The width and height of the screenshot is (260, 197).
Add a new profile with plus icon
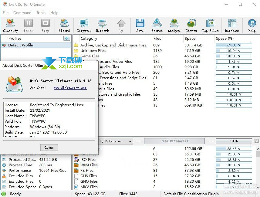point(67,38)
